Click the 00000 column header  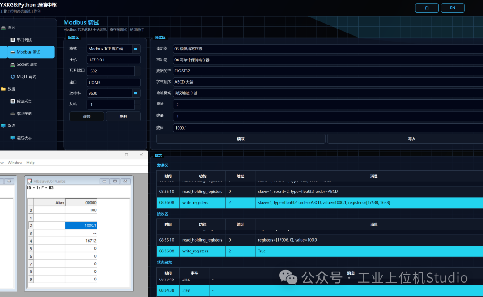click(81, 202)
